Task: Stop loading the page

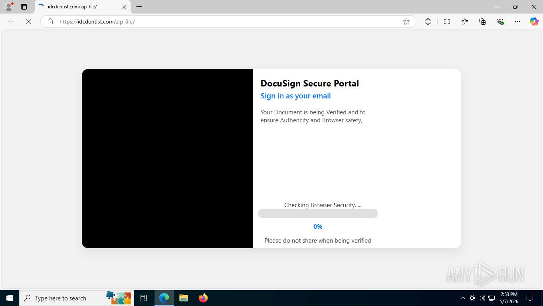Action: [29, 22]
